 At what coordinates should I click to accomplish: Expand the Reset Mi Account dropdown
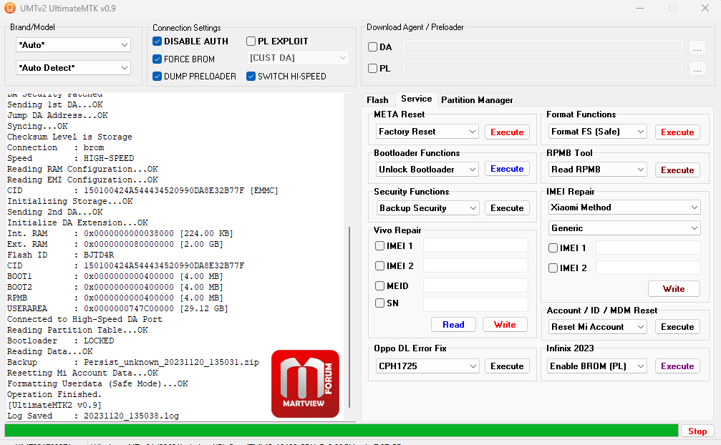pos(598,327)
